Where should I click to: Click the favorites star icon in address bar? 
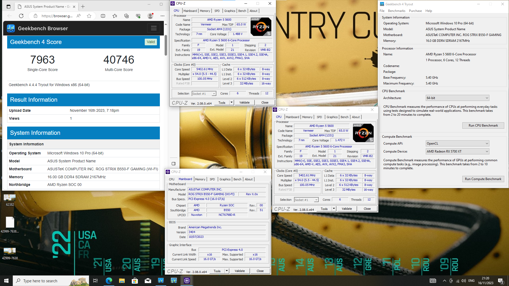point(89,16)
